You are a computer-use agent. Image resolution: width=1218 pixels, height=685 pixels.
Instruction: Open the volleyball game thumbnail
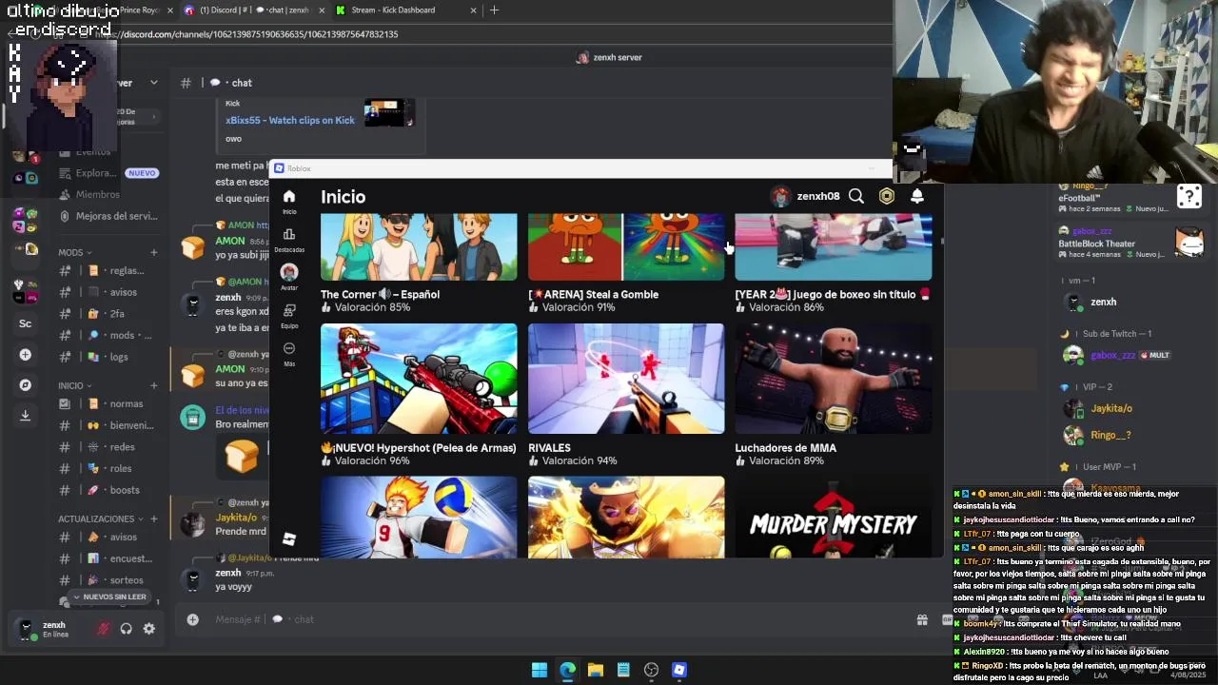pyautogui.click(x=419, y=518)
